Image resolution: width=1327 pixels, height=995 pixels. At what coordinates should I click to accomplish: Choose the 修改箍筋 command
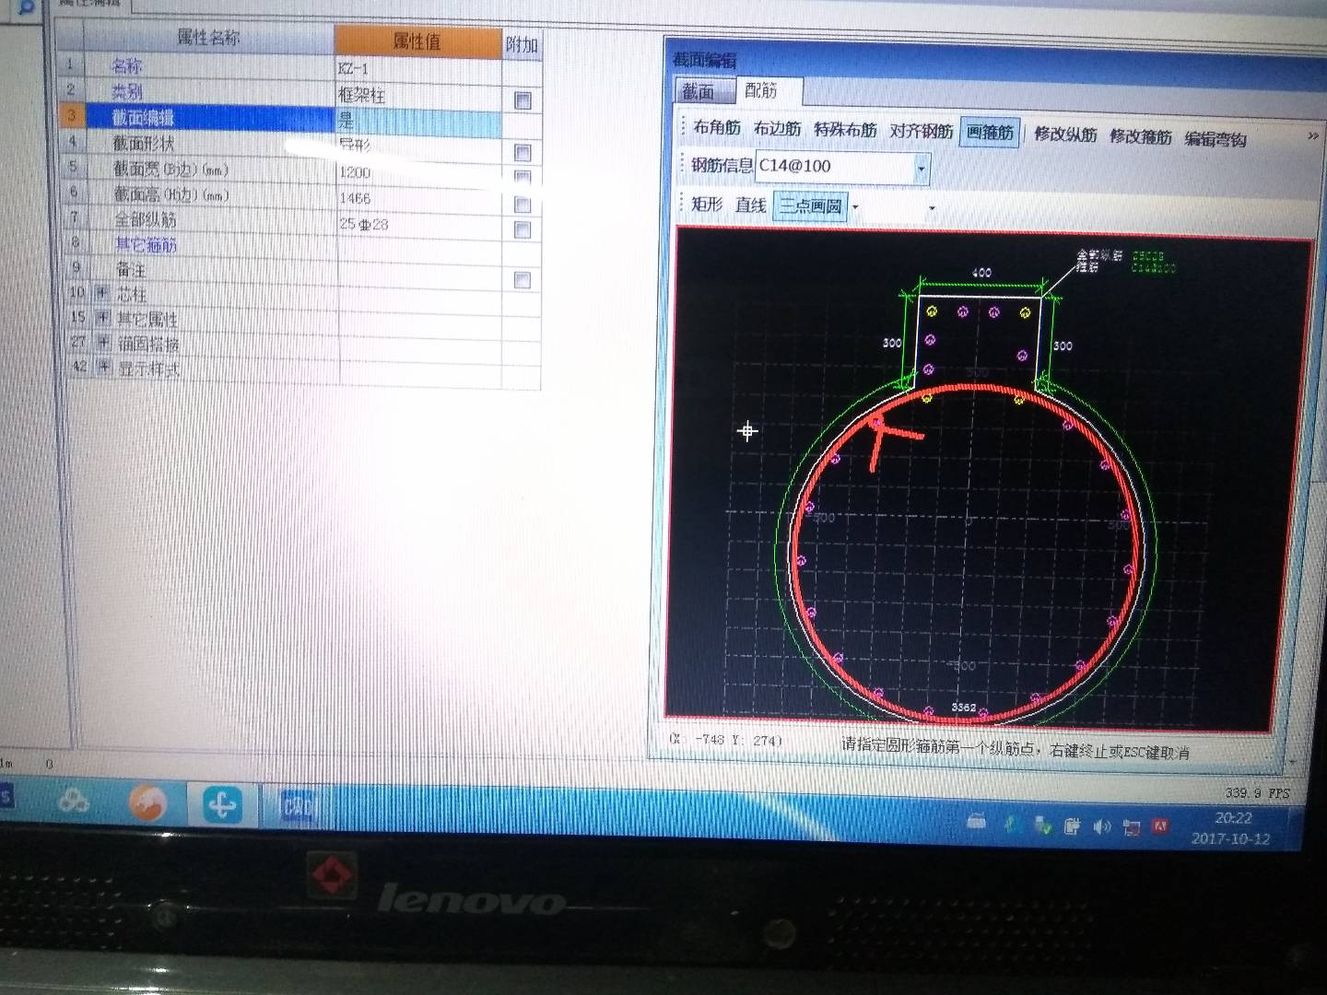coord(1140,136)
